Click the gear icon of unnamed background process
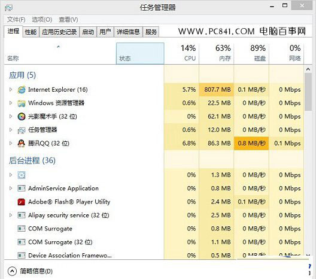The image size is (316, 279). (x=22, y=175)
